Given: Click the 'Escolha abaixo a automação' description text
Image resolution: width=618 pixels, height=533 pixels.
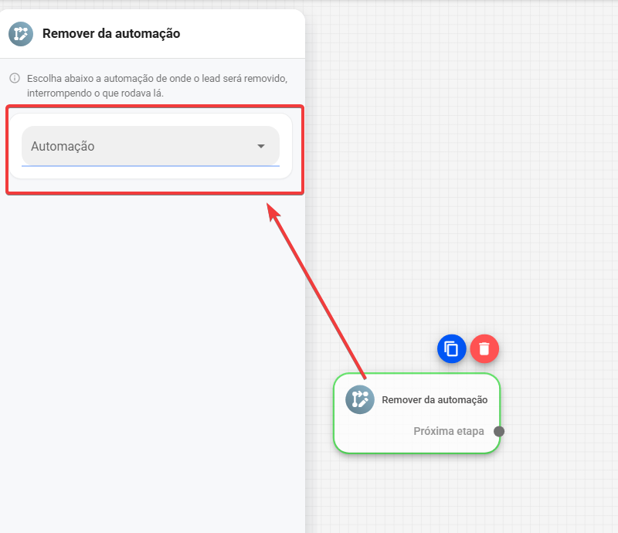Looking at the screenshot, I should tap(158, 86).
